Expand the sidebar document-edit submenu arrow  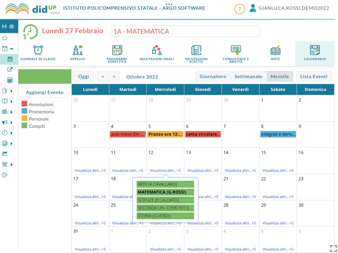click(12, 91)
